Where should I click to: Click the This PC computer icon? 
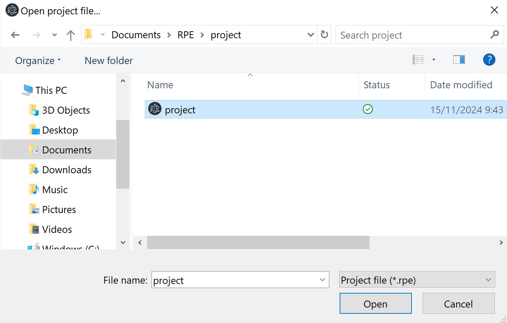coord(27,90)
